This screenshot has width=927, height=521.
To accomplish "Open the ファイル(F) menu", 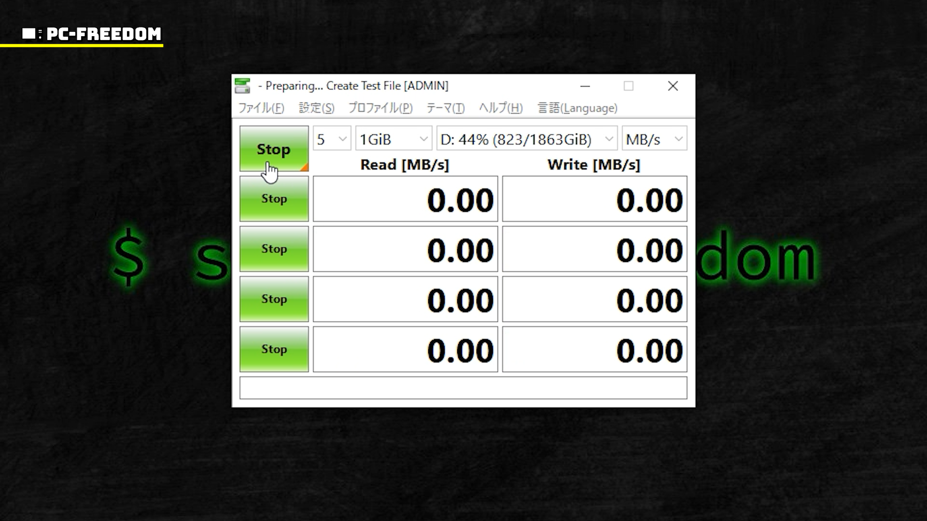I will (x=261, y=108).
